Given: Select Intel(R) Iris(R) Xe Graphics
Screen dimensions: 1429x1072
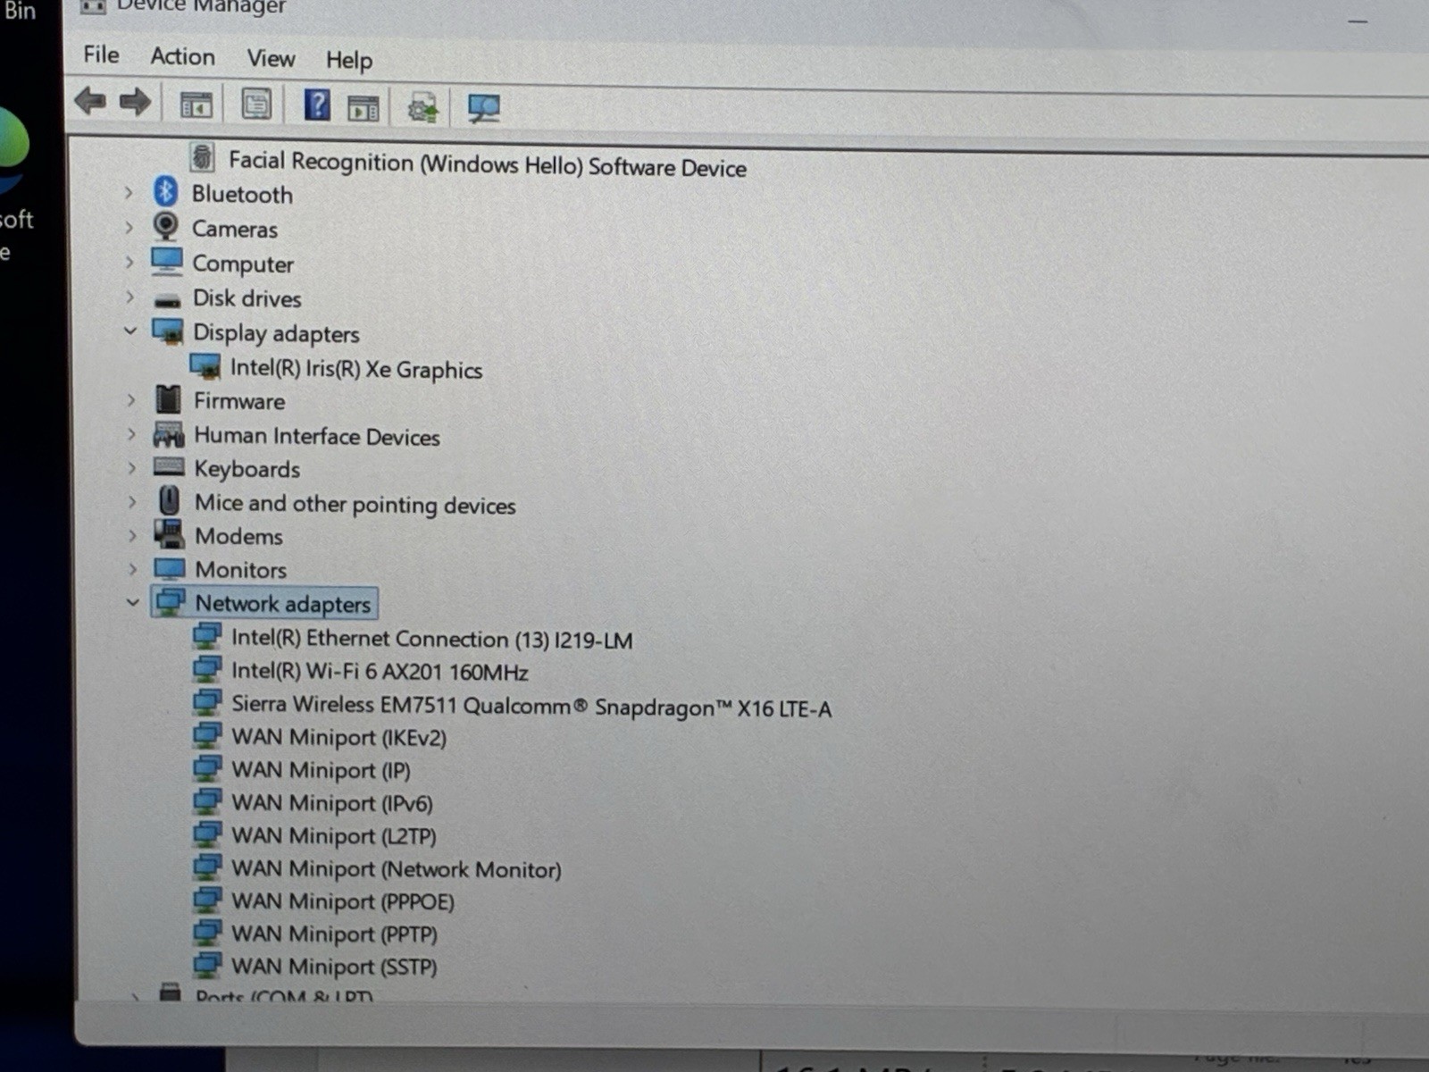Looking at the screenshot, I should pos(356,368).
